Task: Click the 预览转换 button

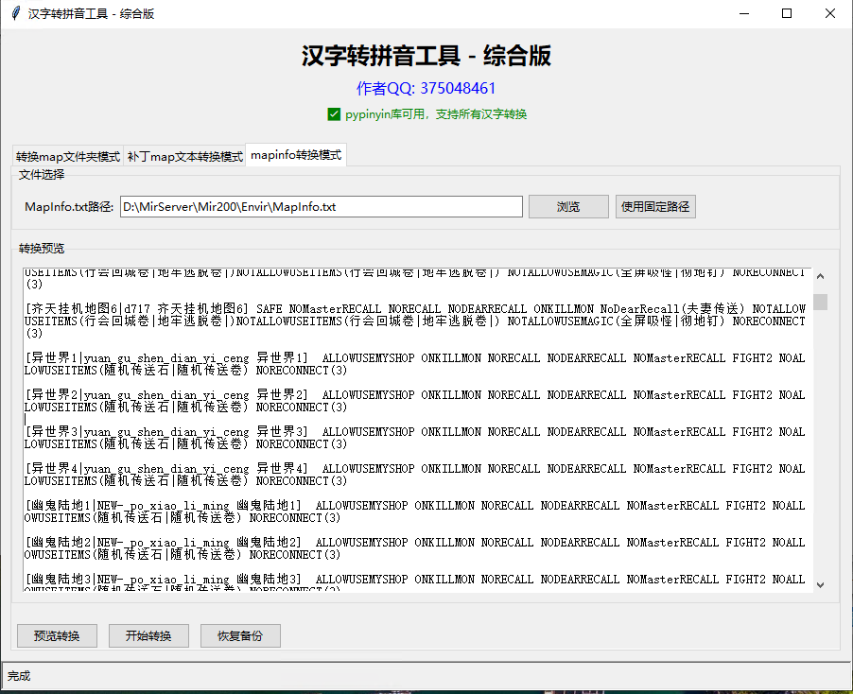Action: pos(57,635)
